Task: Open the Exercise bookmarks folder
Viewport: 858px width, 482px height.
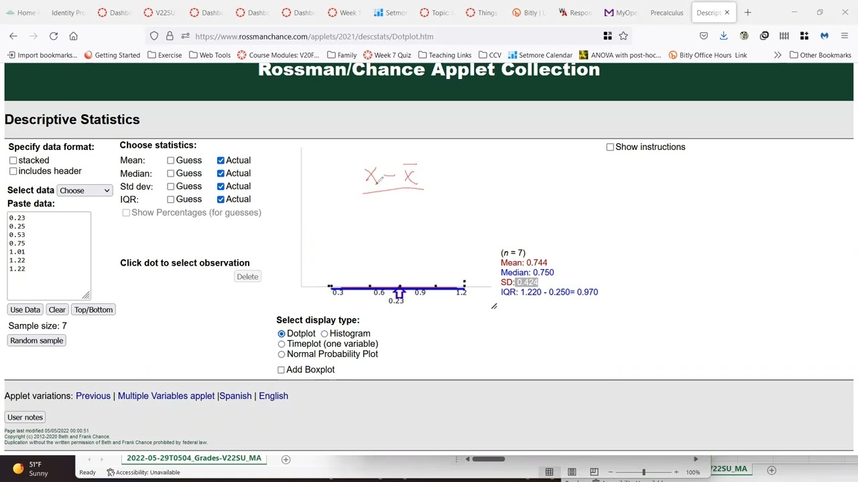Action: [x=164, y=55]
